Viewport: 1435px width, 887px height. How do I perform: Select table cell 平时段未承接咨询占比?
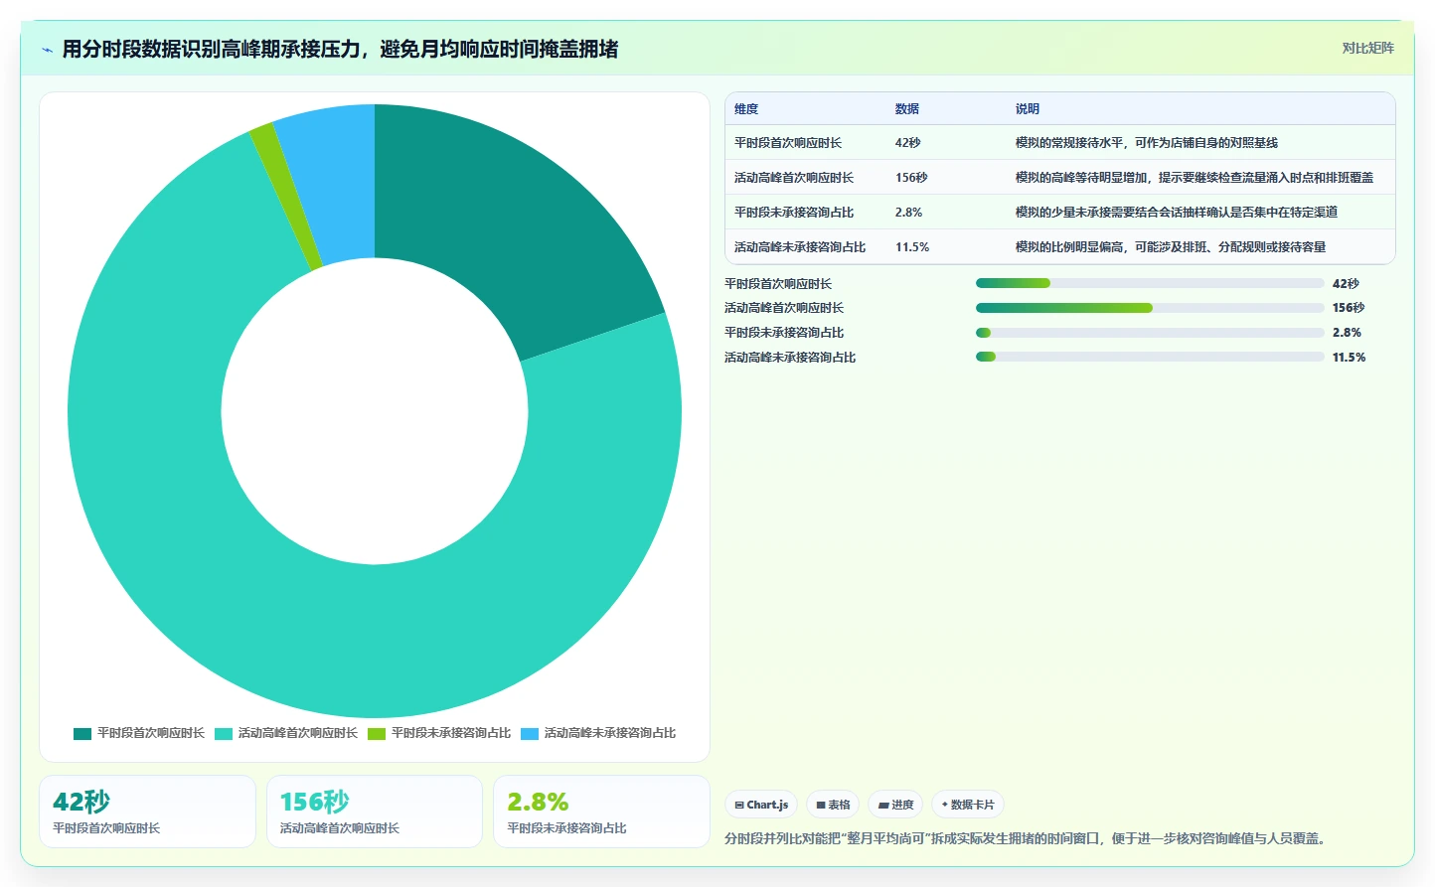coord(794,213)
